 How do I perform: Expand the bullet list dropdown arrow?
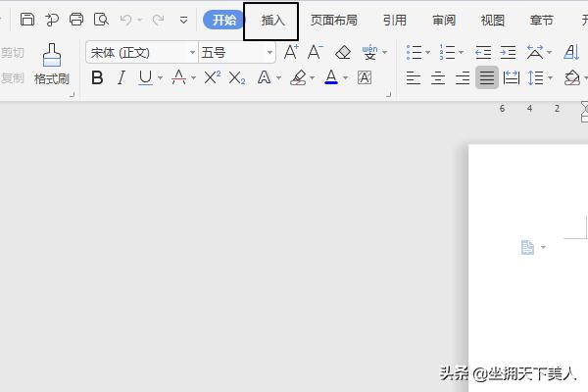coord(428,52)
